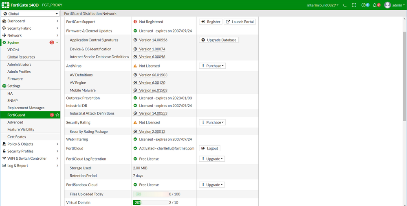Click the Dashboard gauge icon

point(4,21)
